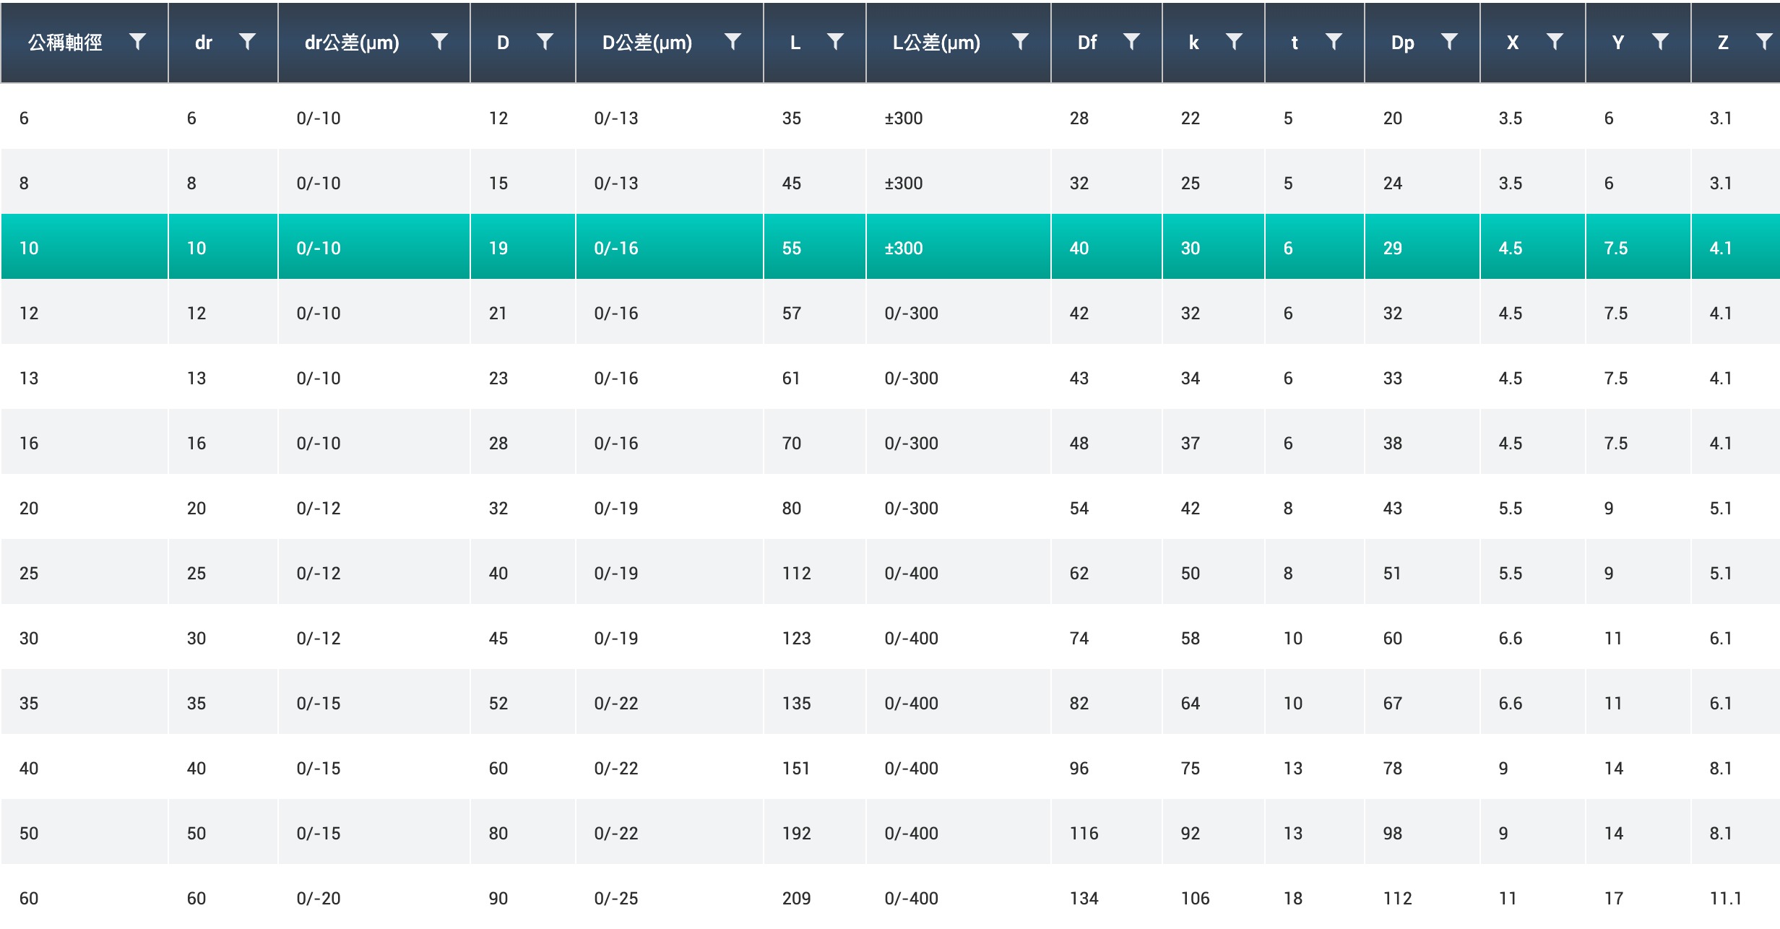Open filter icon for t column
This screenshot has width=1780, height=929.
coord(1334,42)
